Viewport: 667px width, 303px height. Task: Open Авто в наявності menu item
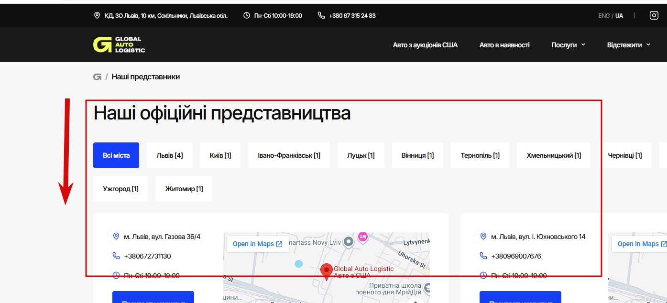coord(504,45)
